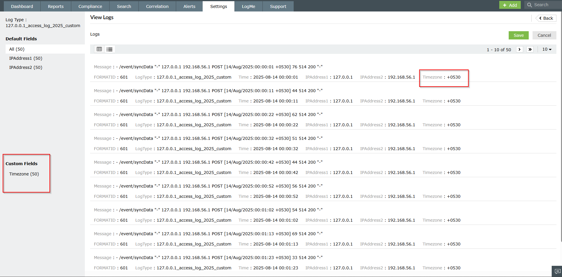The image size is (562, 277).
Task: Switch to the Search tab
Action: click(124, 6)
